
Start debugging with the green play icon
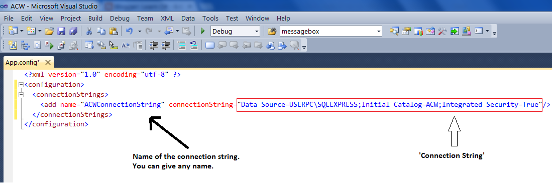point(203,31)
